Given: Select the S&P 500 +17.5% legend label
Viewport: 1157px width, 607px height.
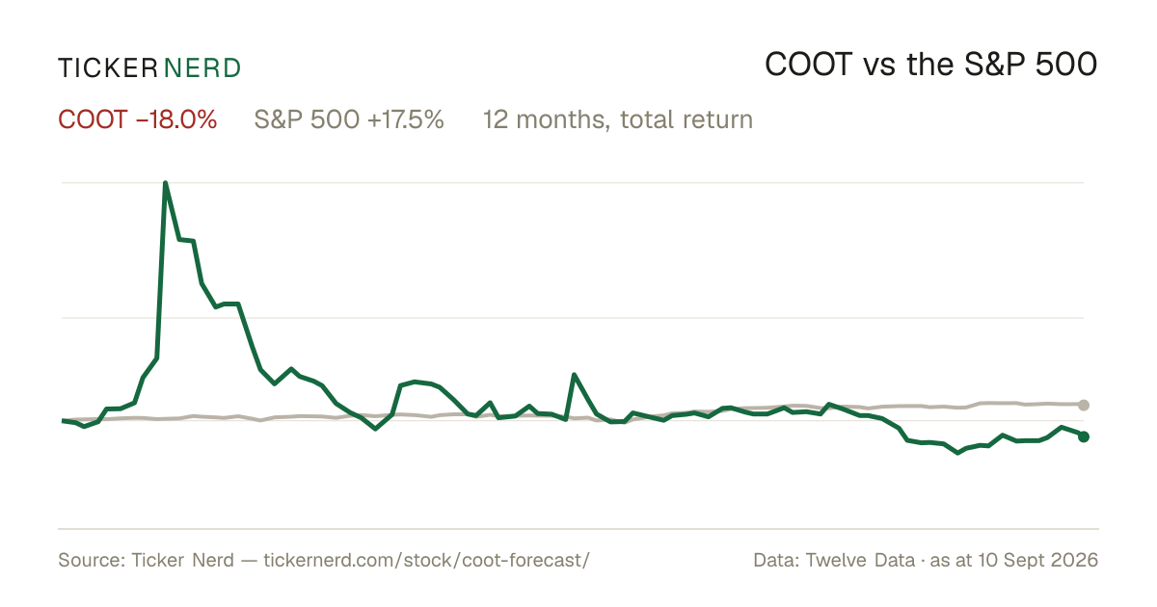Looking at the screenshot, I should coord(349,119).
